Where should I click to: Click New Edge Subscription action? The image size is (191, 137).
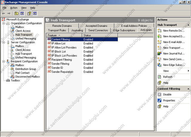[171, 65]
